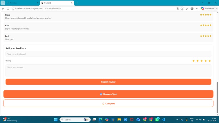Set rating to four stars

pos(206,61)
